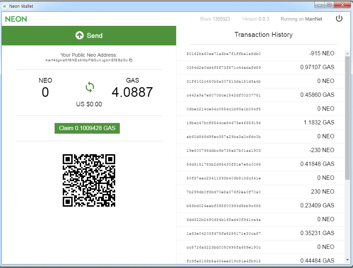
Task: Open transaction 19e800798ddbc9b738ab7b01aa1903
Action: click(x=224, y=150)
